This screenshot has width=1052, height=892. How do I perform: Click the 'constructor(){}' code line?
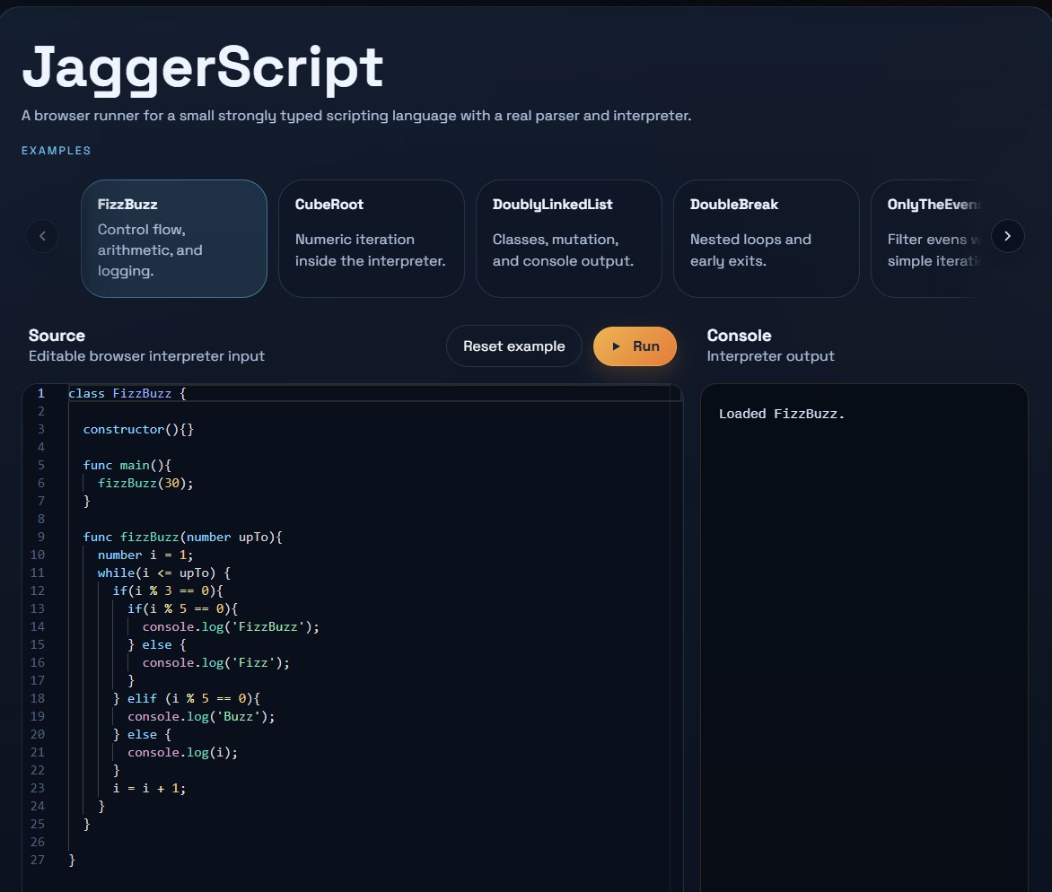[138, 429]
